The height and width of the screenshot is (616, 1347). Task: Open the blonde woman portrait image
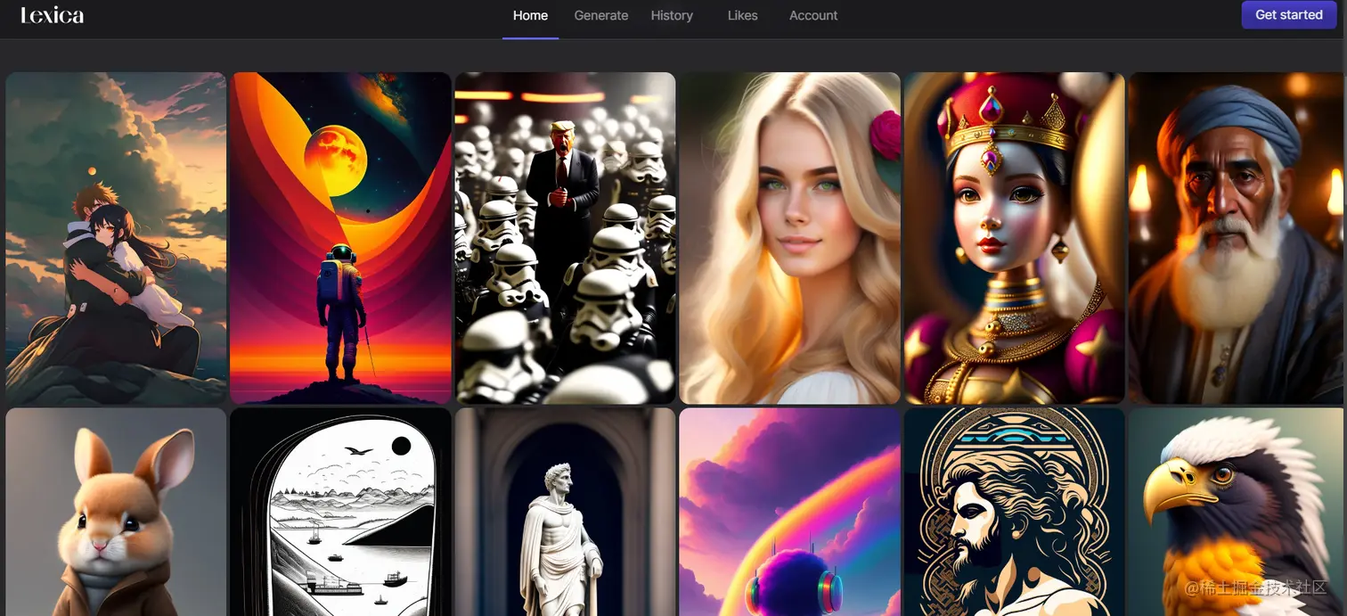[x=790, y=238]
